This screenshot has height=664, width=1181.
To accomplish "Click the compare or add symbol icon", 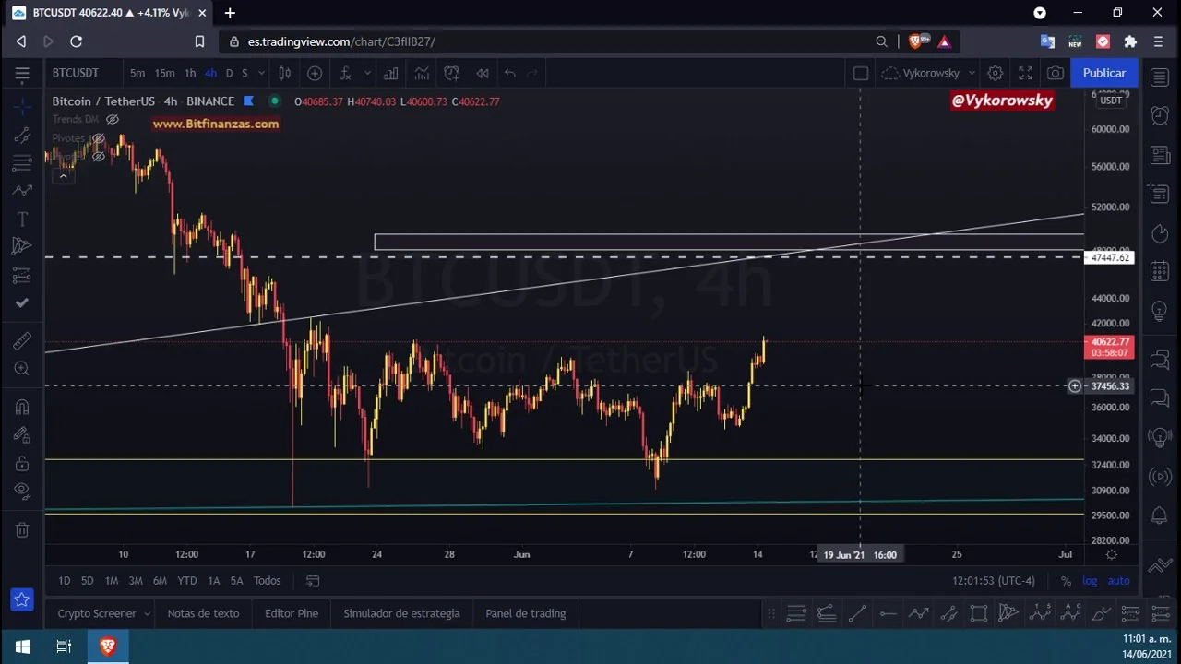I will pyautogui.click(x=315, y=73).
